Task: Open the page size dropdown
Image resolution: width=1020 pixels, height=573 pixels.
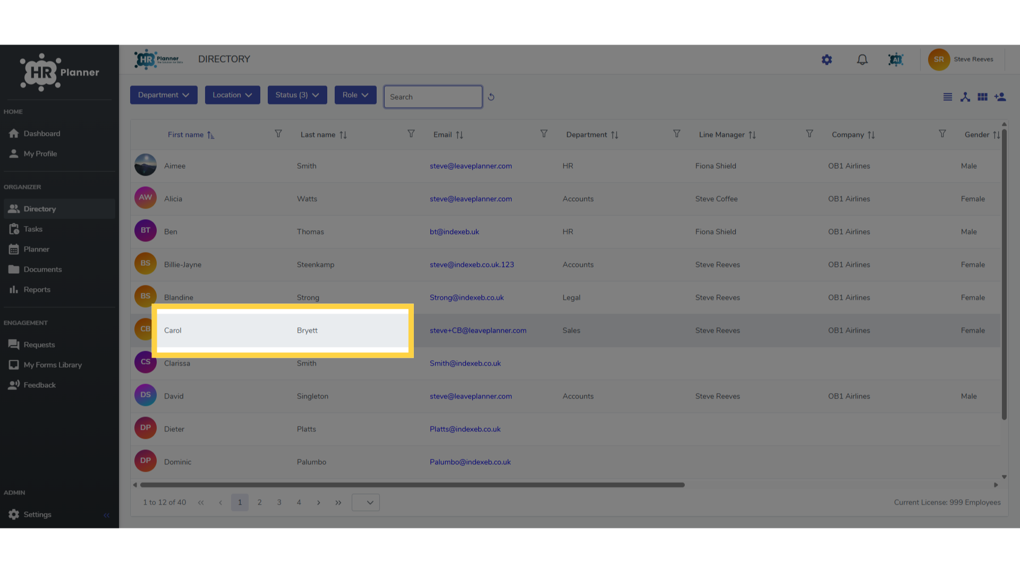Action: tap(365, 502)
